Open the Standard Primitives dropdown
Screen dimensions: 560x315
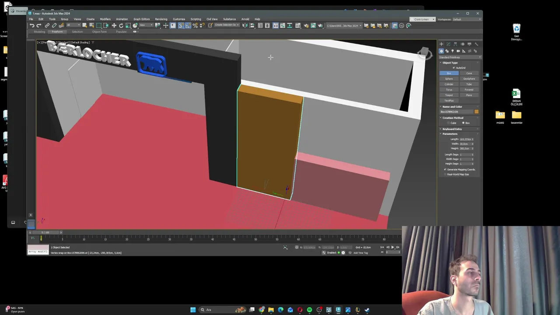coord(460,57)
